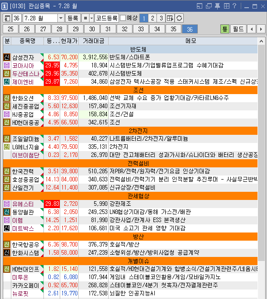The image size is (267, 299).
Task: Click the vertical scrollbar thumb of the list
Action: tap(261, 152)
